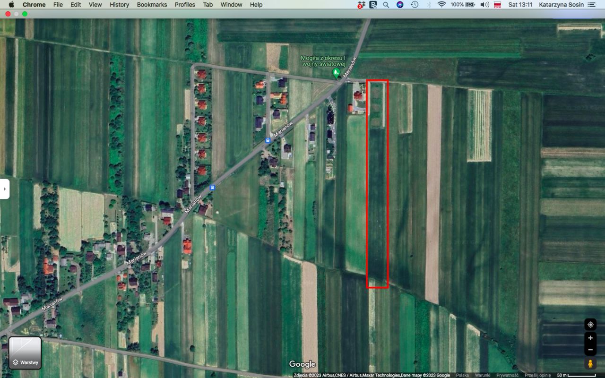Open the Window menu
This screenshot has width=605, height=378.
[x=231, y=5]
